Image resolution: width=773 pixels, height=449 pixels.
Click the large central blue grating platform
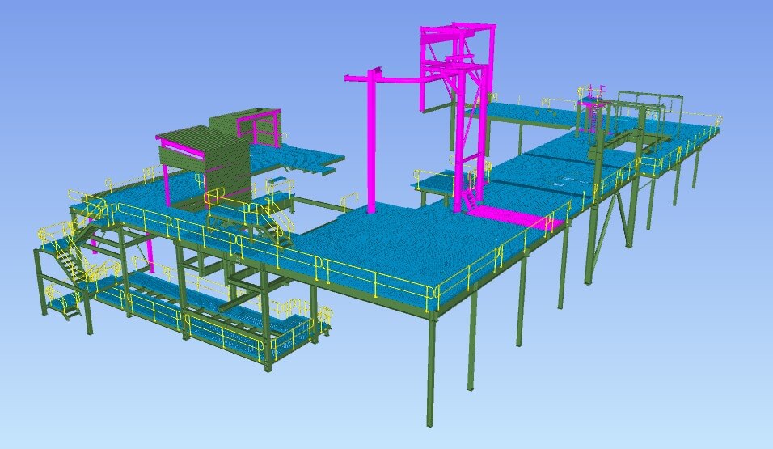(x=404, y=243)
